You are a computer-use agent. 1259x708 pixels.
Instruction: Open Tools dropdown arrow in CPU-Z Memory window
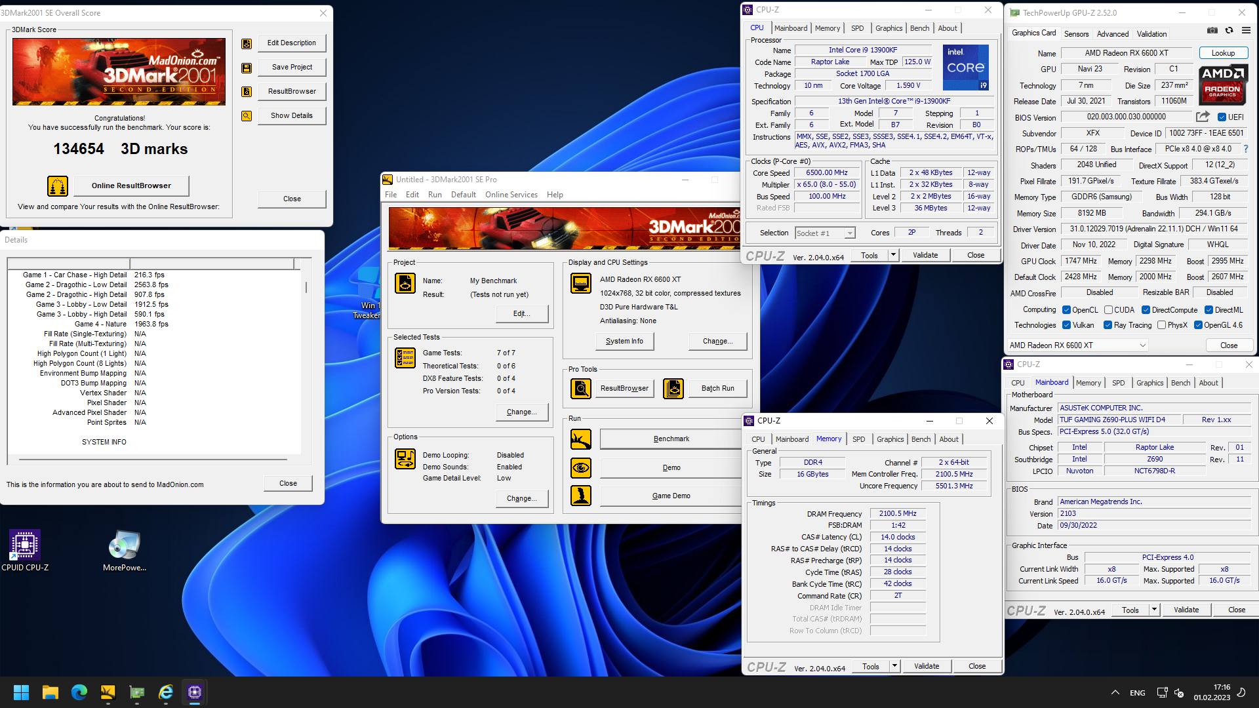[x=894, y=666]
